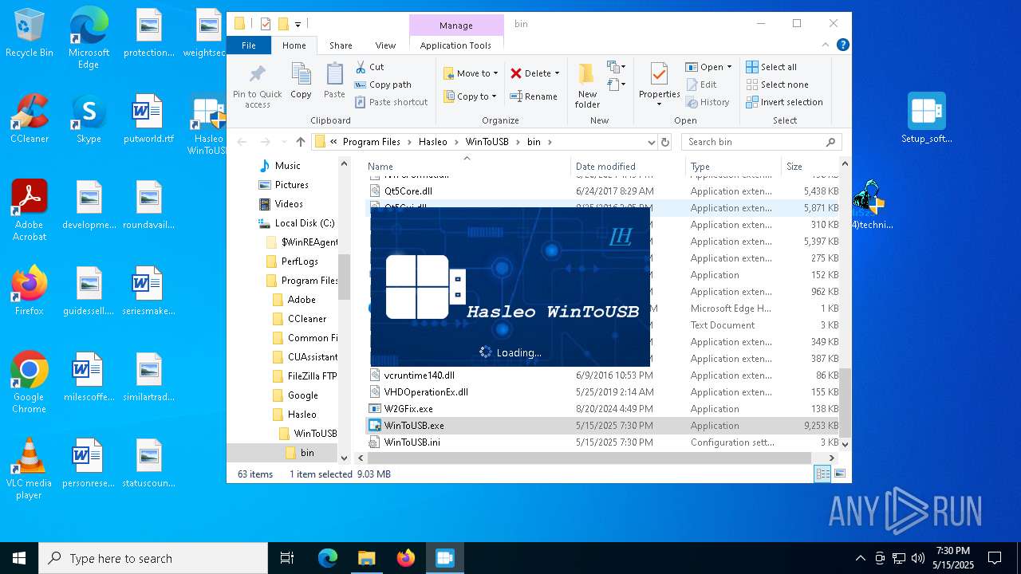Open Google Chrome desktop shortcut
Image resolution: width=1021 pixels, height=574 pixels.
pyautogui.click(x=30, y=383)
